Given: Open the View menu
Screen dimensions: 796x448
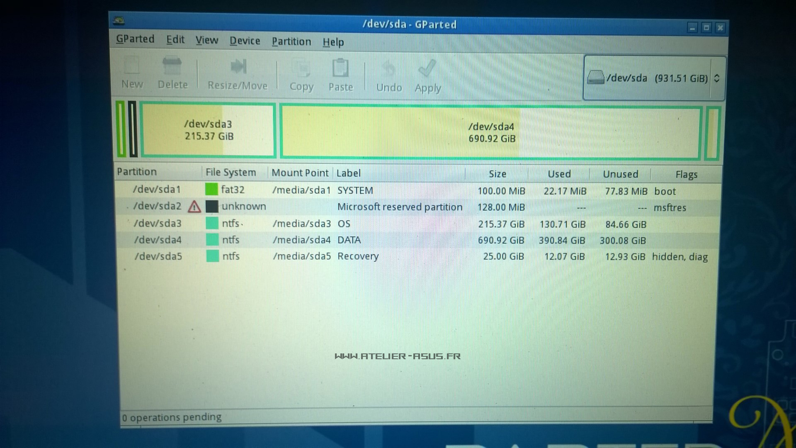Looking at the screenshot, I should tap(206, 40).
